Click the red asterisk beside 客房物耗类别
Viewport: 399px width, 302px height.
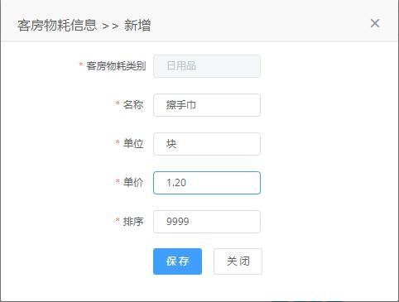81,65
